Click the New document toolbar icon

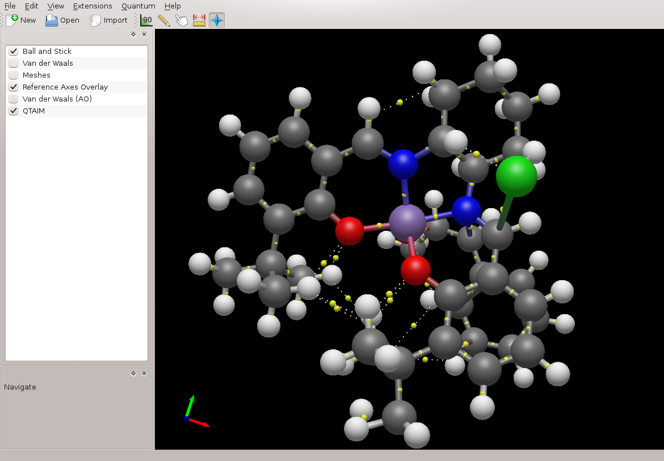click(12, 20)
